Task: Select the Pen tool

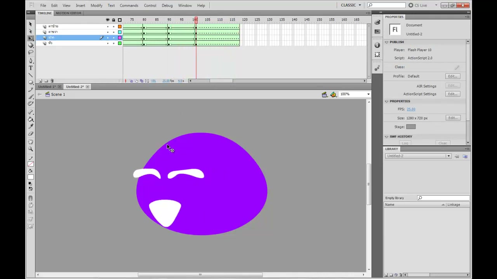Action: coord(31,61)
